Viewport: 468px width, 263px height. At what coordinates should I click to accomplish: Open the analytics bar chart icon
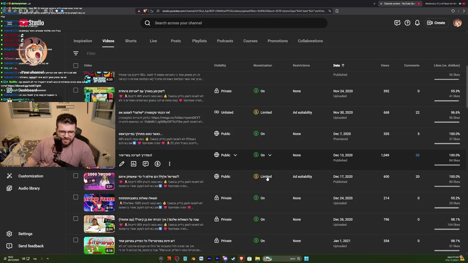[x=133, y=164]
